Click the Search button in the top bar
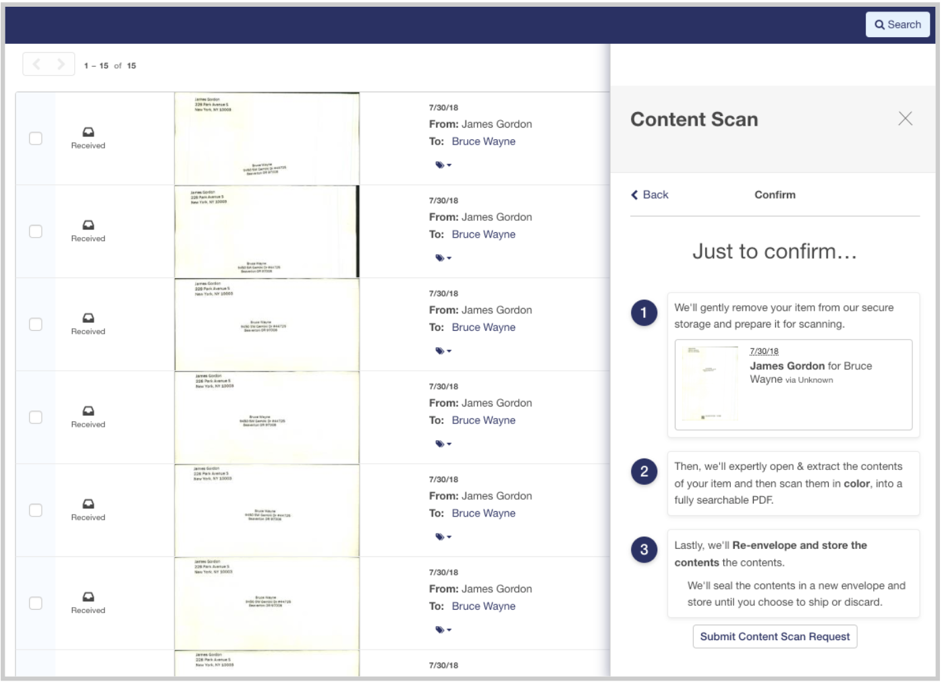This screenshot has height=682, width=942. (x=897, y=24)
